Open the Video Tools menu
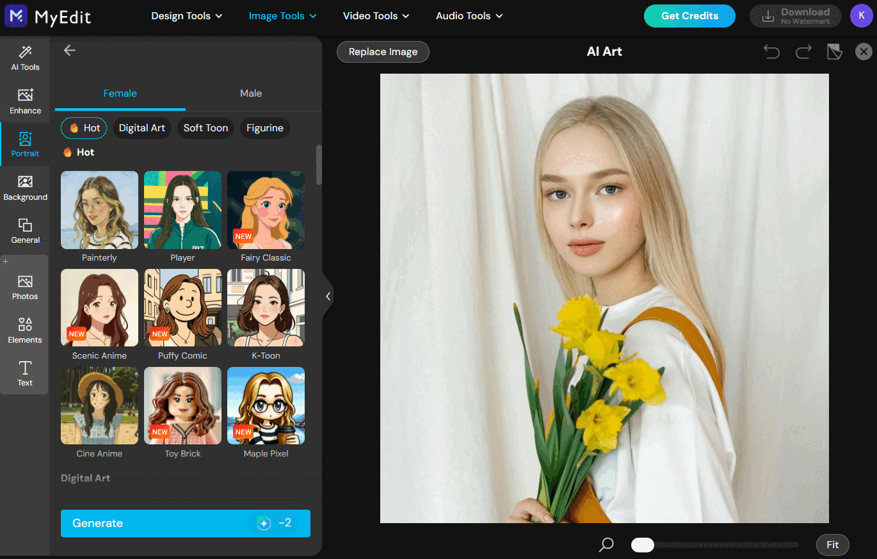Image resolution: width=877 pixels, height=559 pixels. coord(375,15)
